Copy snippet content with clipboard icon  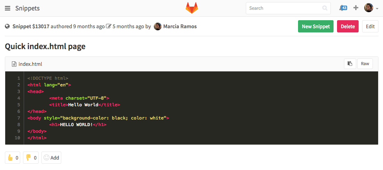tap(350, 64)
